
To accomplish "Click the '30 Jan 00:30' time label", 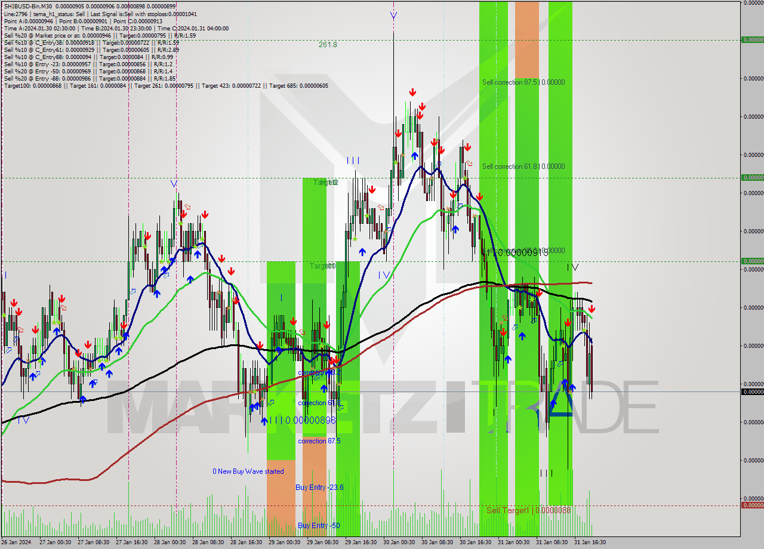I will 399,542.
